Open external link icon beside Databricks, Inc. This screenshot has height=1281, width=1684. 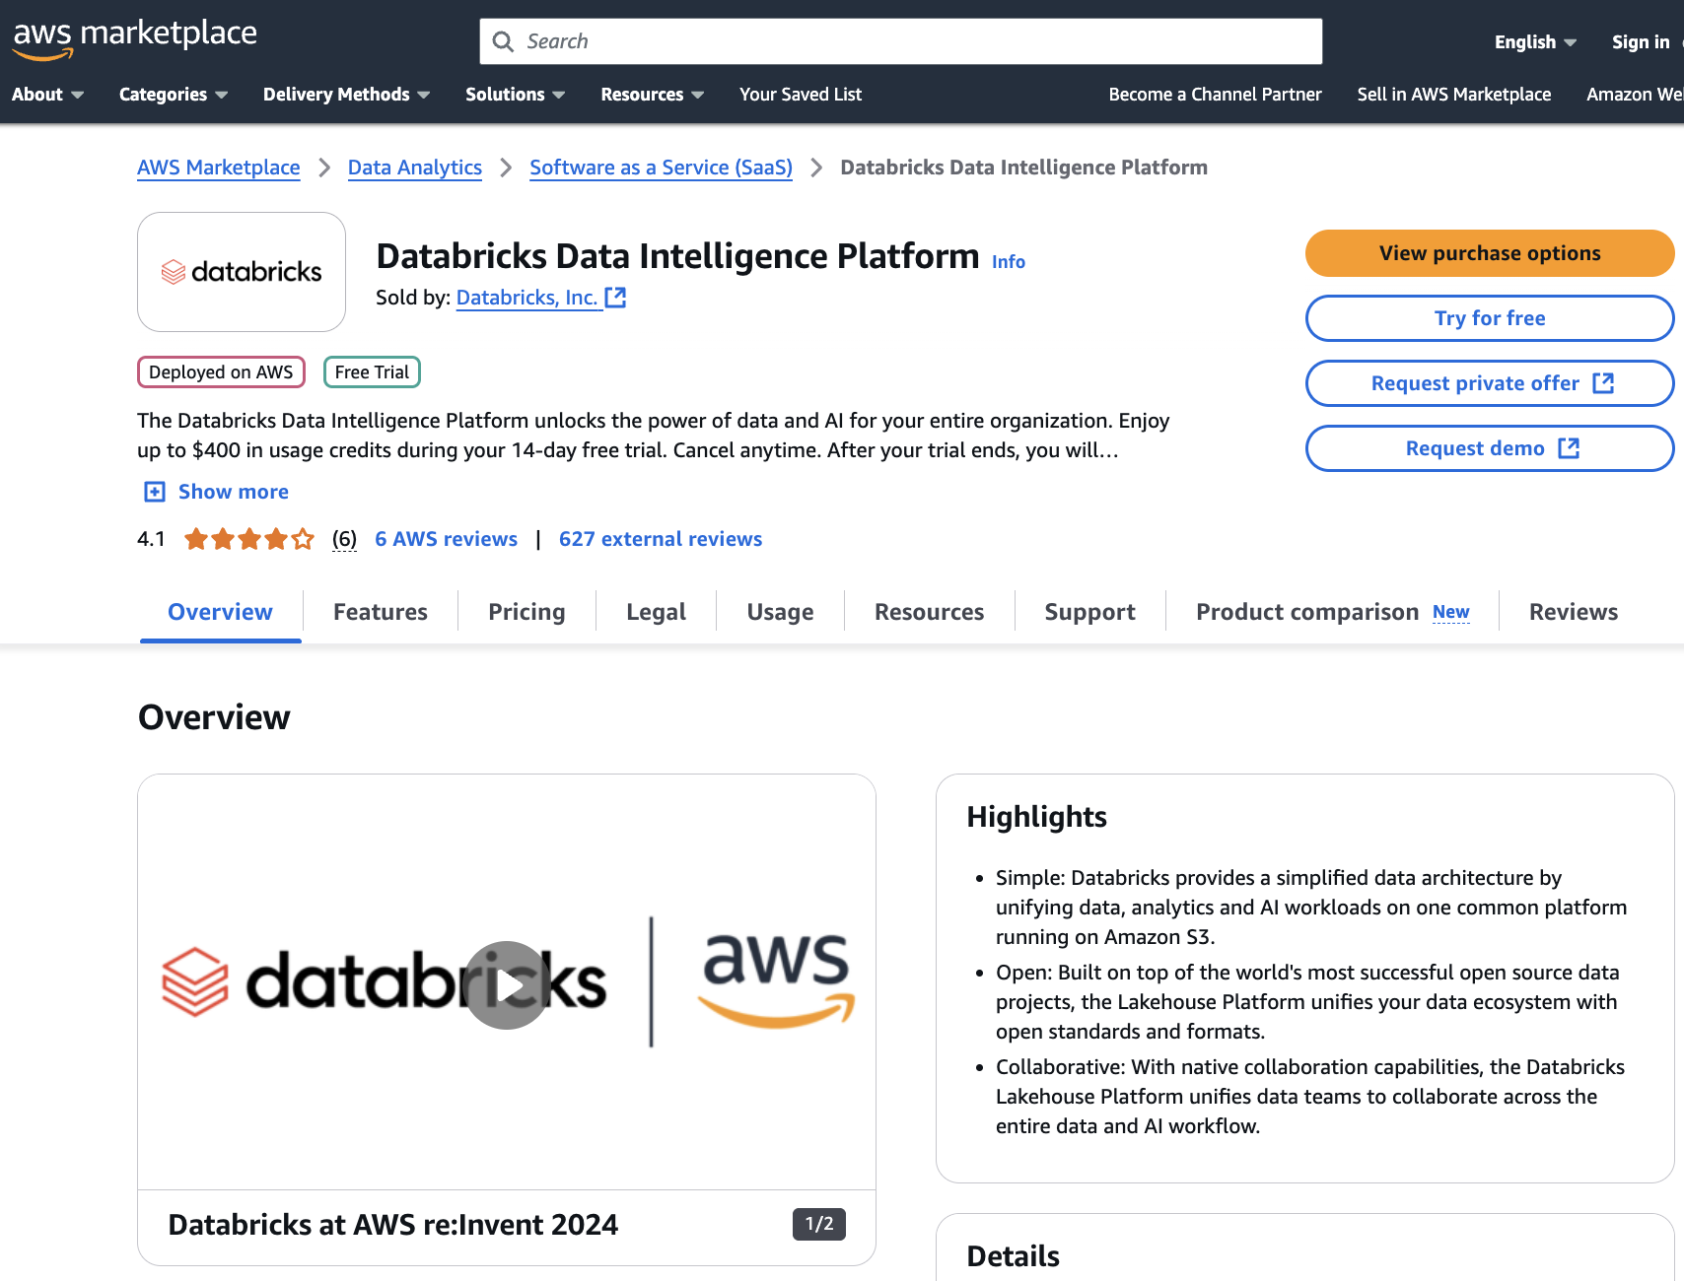[x=616, y=298]
